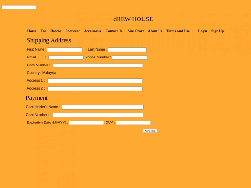Click the CVV input field

(133, 123)
